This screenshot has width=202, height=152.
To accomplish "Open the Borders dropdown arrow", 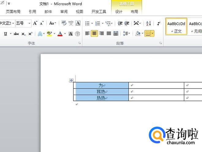I will [x=152, y=33].
